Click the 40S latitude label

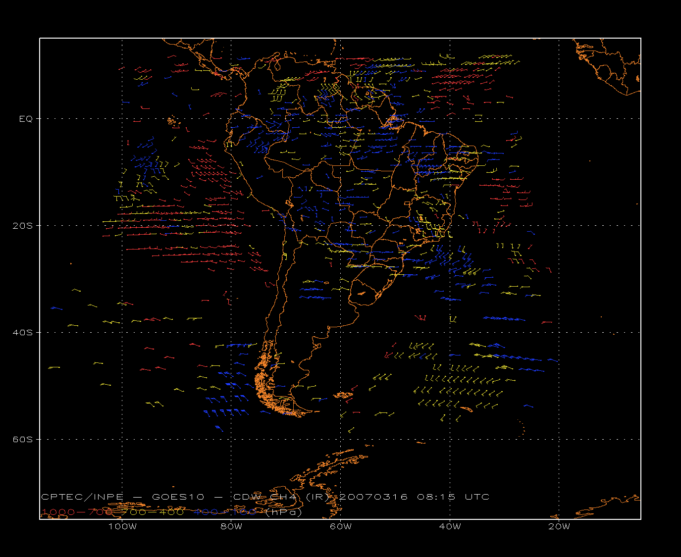click(x=22, y=333)
